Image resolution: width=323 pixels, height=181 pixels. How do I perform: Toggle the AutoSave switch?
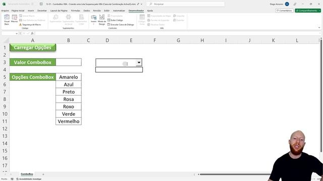pos(32,4)
